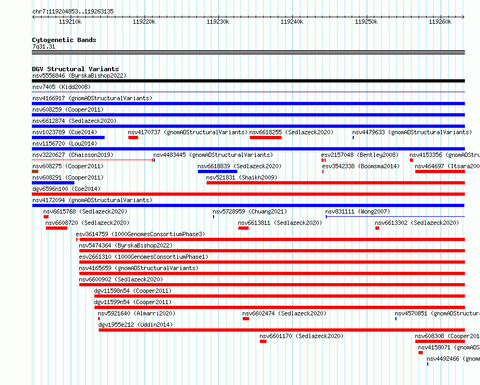This screenshot has height=385, width=480.
Task: Select the nsv6608720 (Sedlazeck2020) label
Action: [87, 223]
